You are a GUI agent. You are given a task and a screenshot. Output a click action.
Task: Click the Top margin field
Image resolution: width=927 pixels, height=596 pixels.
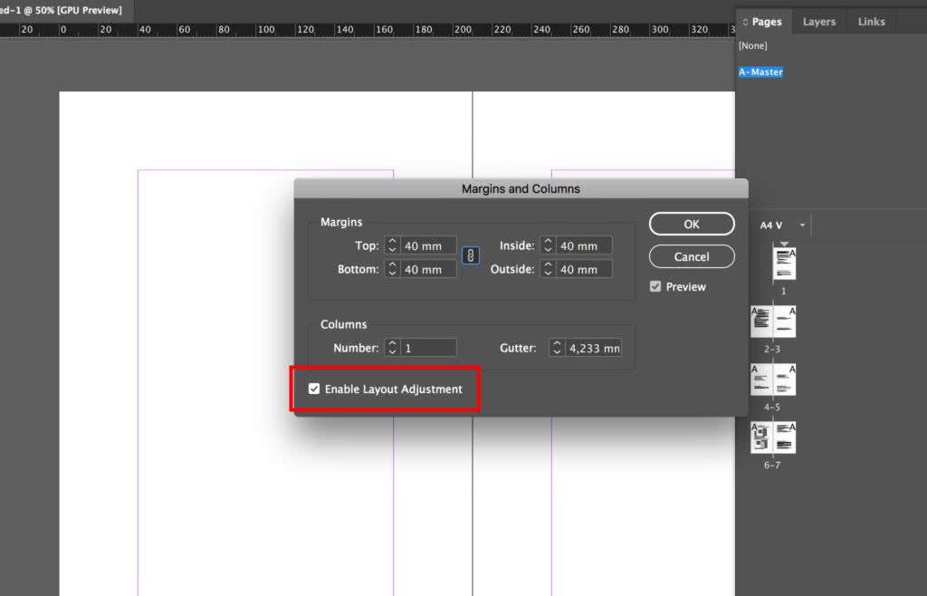coord(428,245)
